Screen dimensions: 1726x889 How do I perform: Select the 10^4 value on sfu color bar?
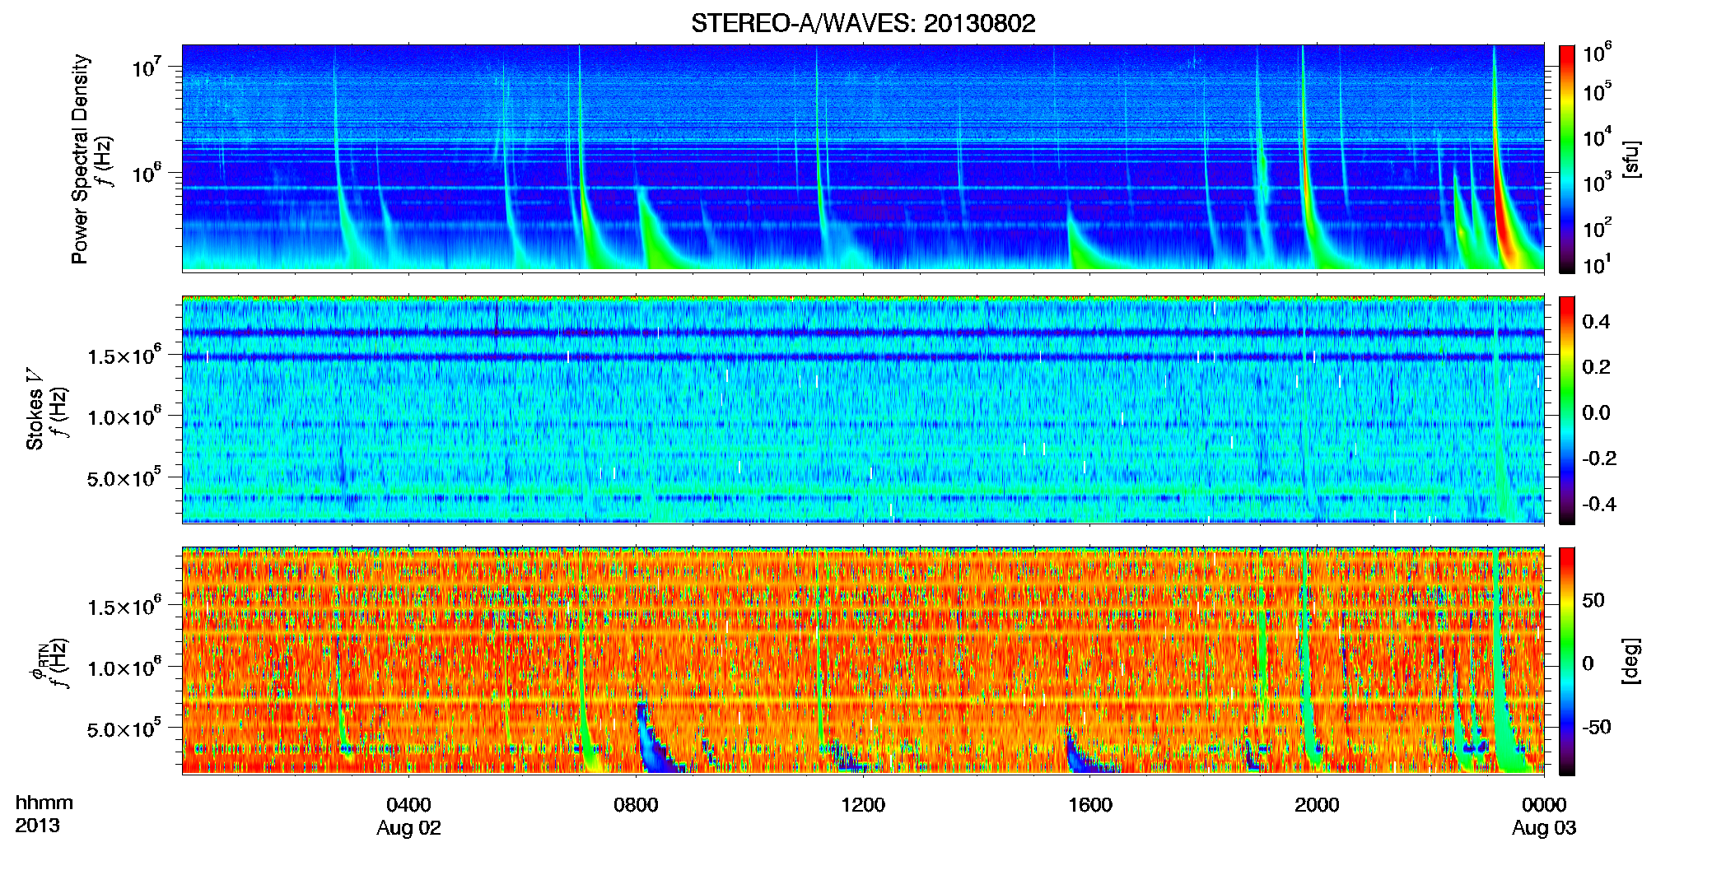tap(1597, 137)
